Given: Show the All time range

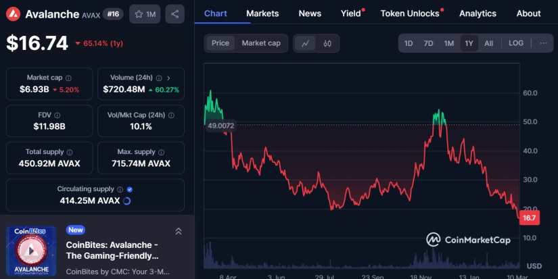Looking at the screenshot, I should 488,43.
